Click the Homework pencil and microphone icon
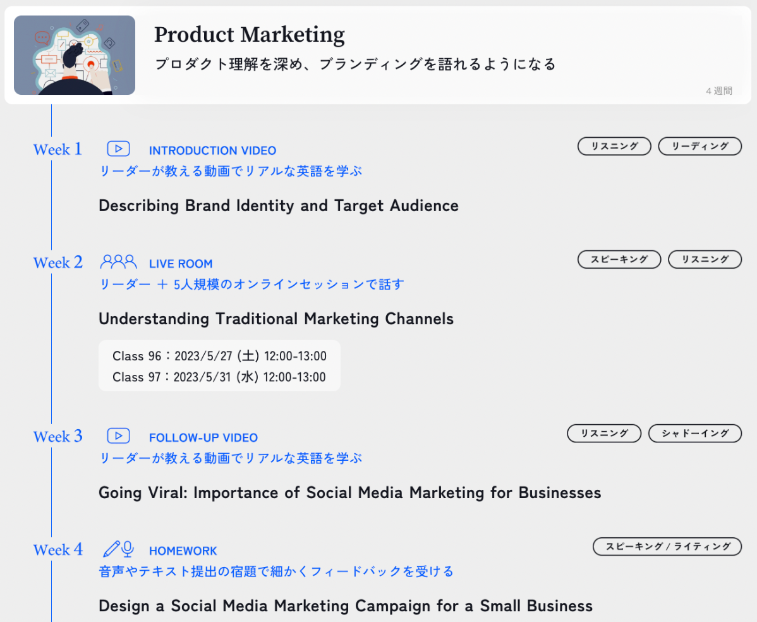Screen dimensions: 757x622 (x=118, y=549)
